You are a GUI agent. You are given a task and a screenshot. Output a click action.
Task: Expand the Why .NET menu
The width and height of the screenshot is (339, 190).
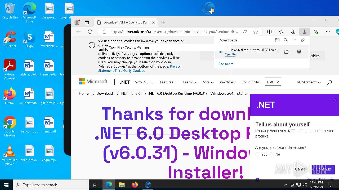click(x=145, y=82)
